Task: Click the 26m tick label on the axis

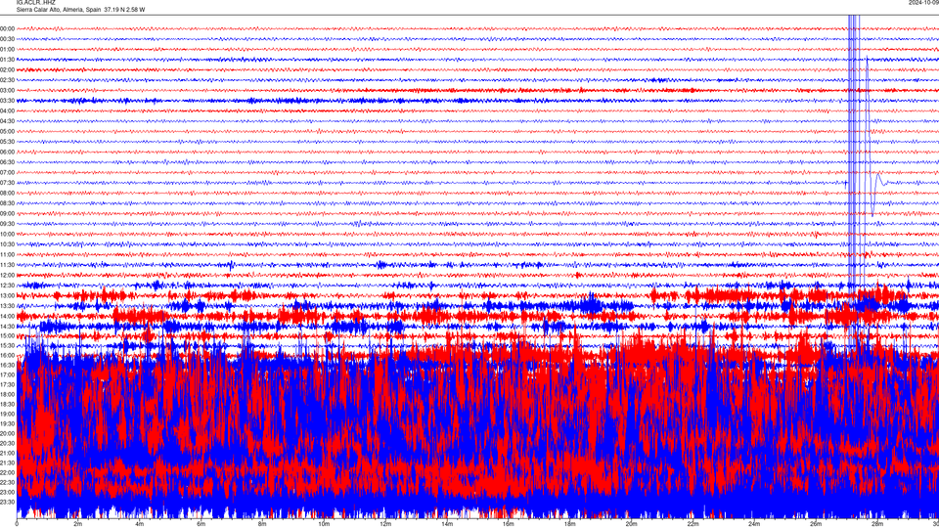Action: coord(816,524)
